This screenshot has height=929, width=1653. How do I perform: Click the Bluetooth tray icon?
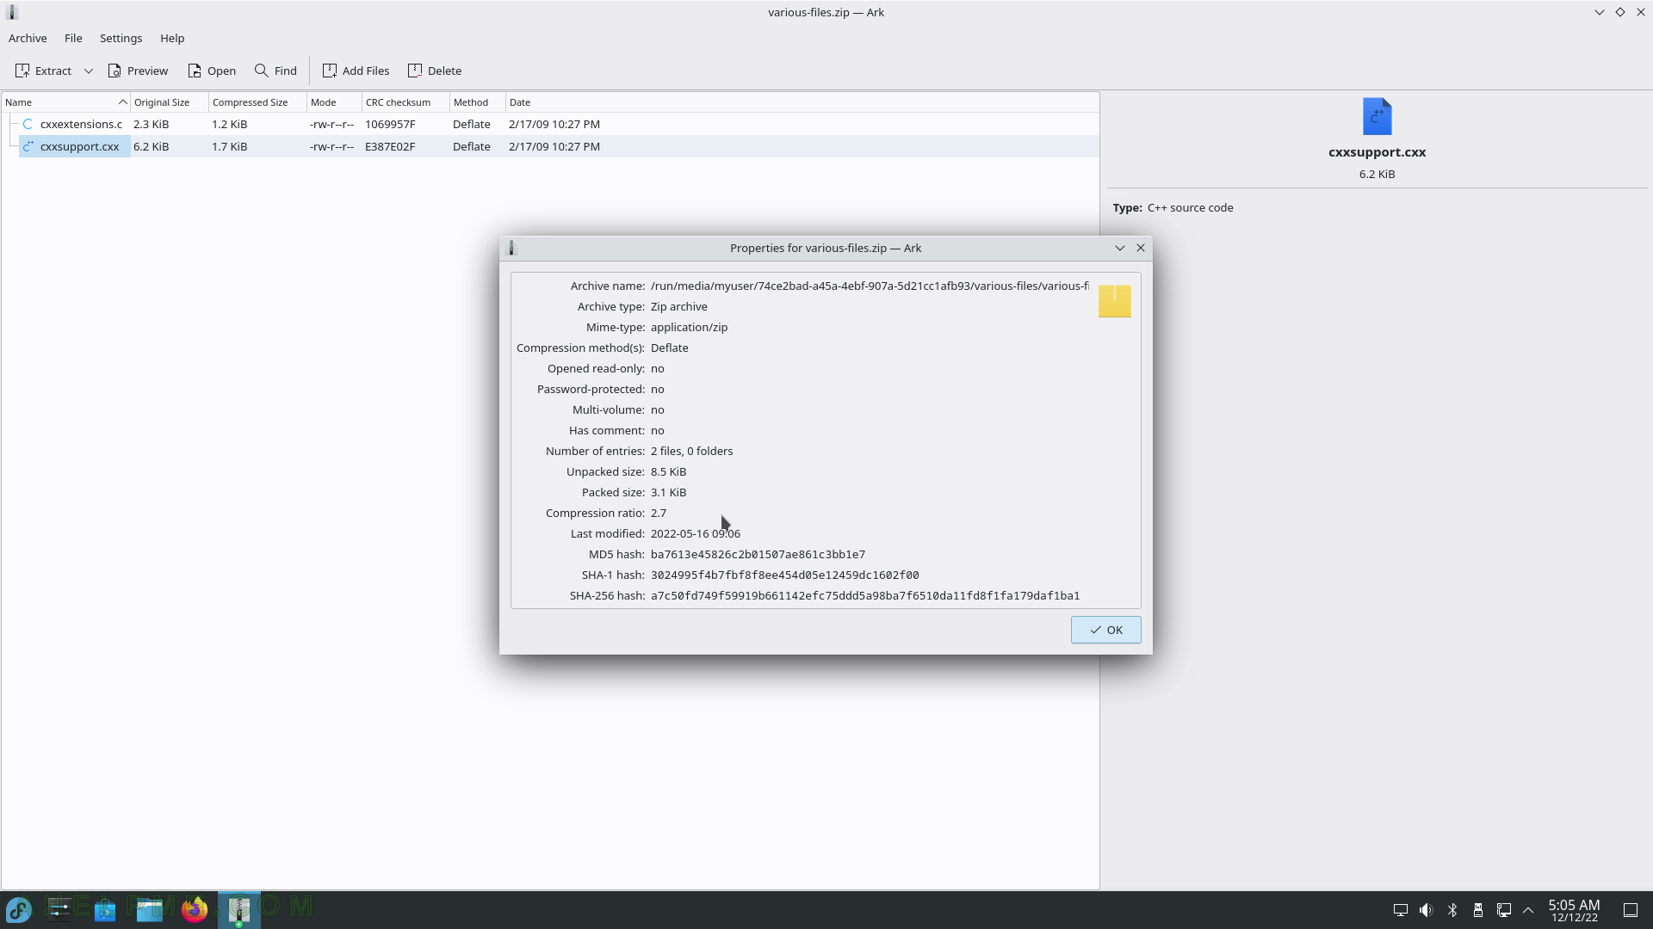1452,910
